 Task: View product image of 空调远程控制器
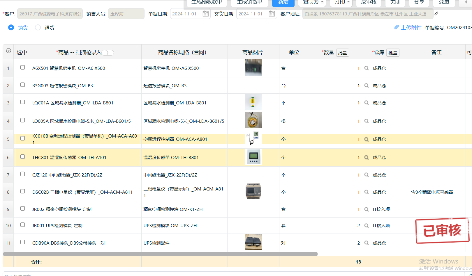[x=253, y=138]
